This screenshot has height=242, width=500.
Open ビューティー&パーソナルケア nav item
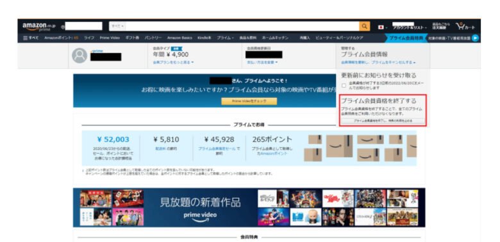(x=339, y=38)
